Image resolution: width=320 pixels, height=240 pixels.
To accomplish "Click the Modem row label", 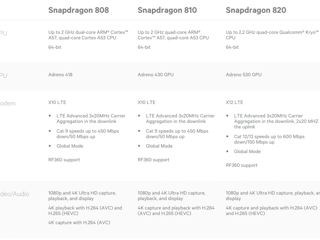I will click(x=8, y=103).
